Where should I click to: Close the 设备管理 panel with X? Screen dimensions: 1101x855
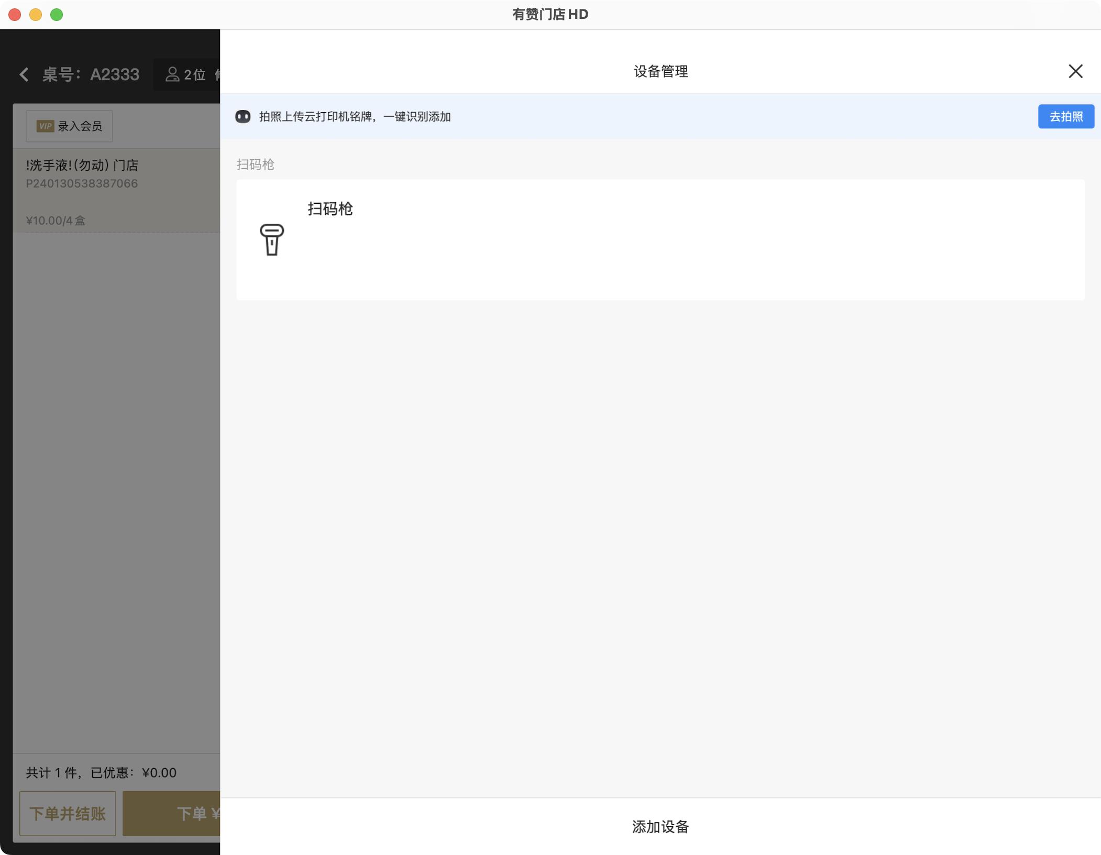pos(1075,71)
